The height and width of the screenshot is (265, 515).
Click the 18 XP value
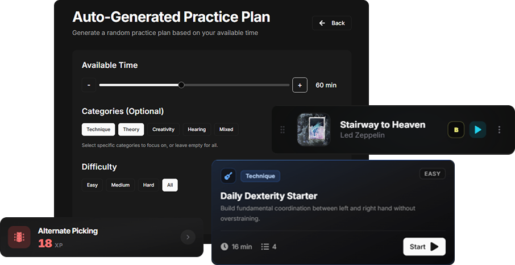pyautogui.click(x=50, y=243)
